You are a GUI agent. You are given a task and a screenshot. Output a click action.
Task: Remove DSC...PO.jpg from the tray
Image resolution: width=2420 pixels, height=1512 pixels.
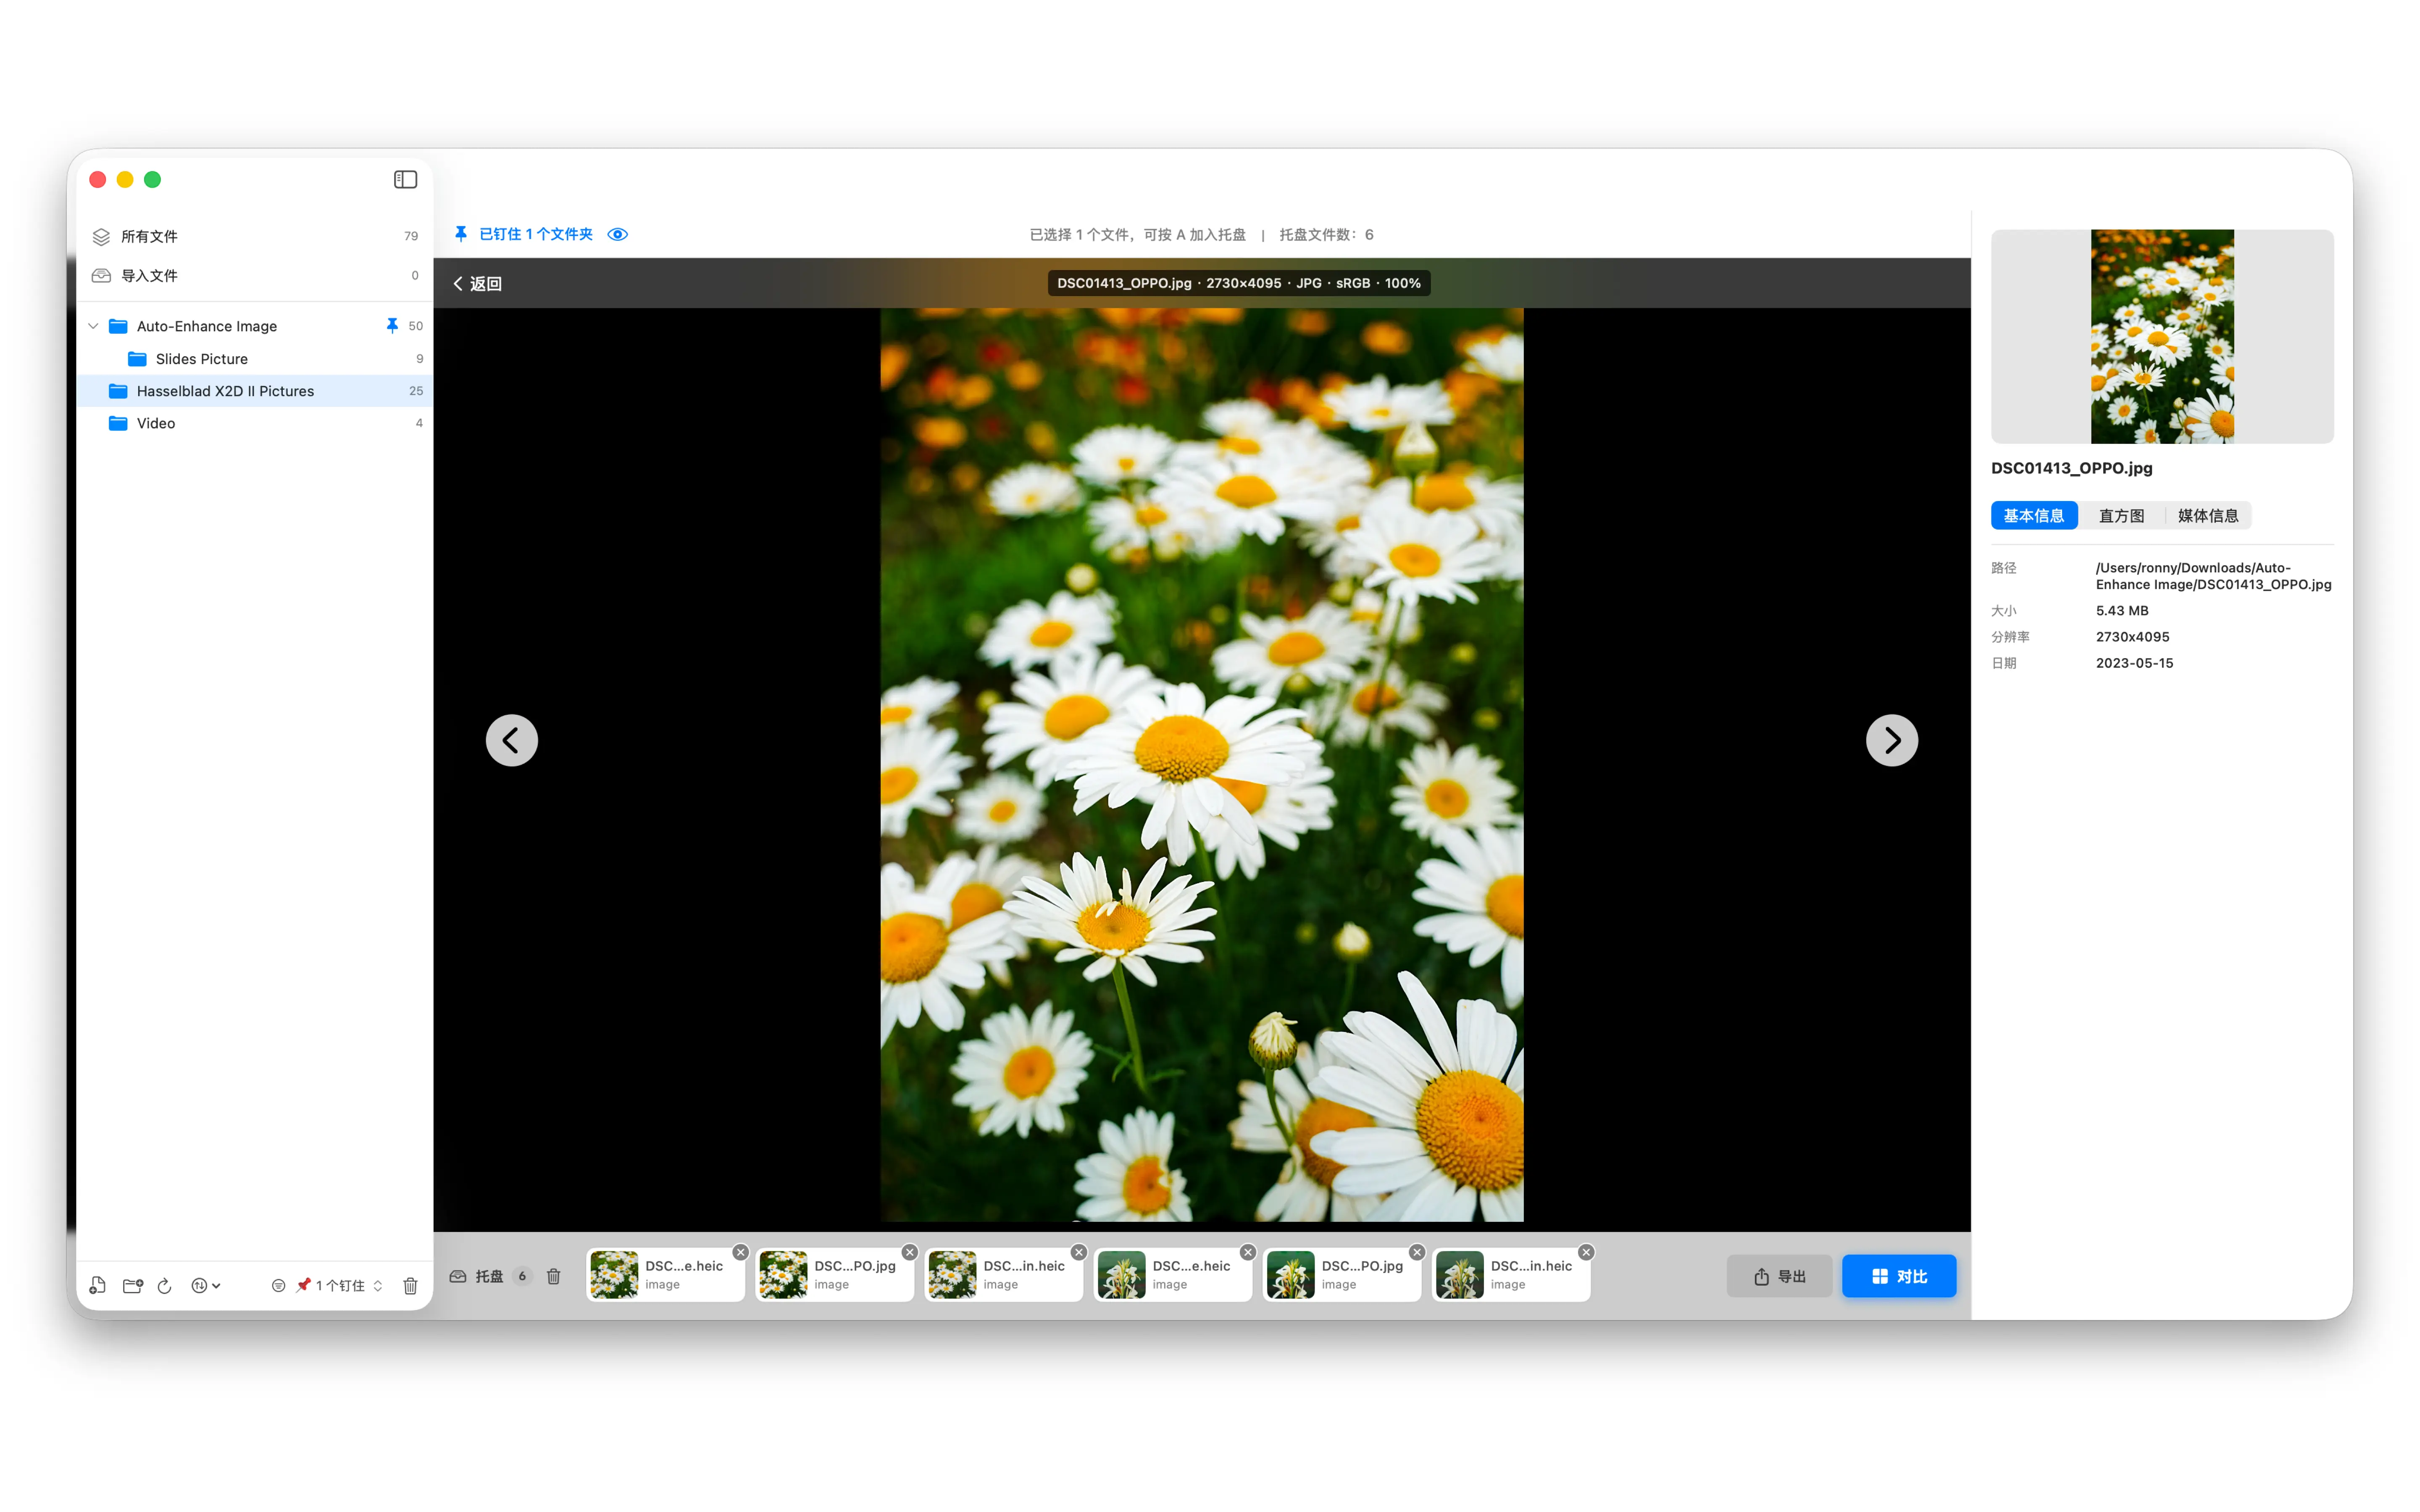point(910,1251)
